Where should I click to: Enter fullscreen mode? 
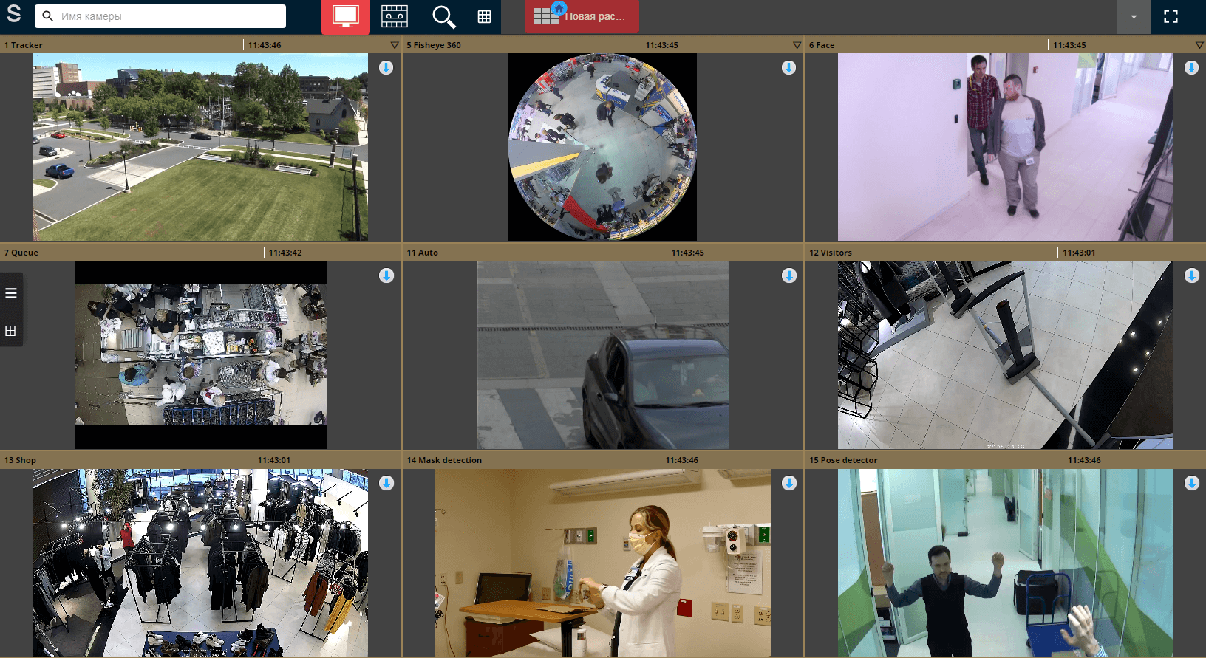pyautogui.click(x=1171, y=16)
